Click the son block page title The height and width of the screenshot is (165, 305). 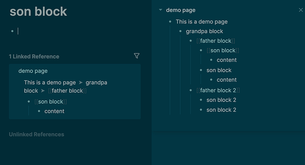point(38,11)
